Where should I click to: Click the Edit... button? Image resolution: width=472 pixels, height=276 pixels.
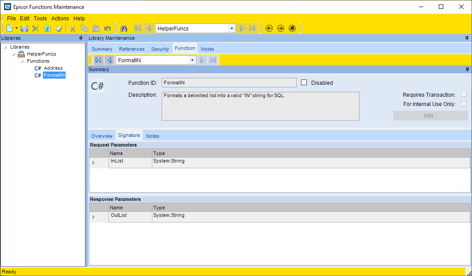point(430,116)
